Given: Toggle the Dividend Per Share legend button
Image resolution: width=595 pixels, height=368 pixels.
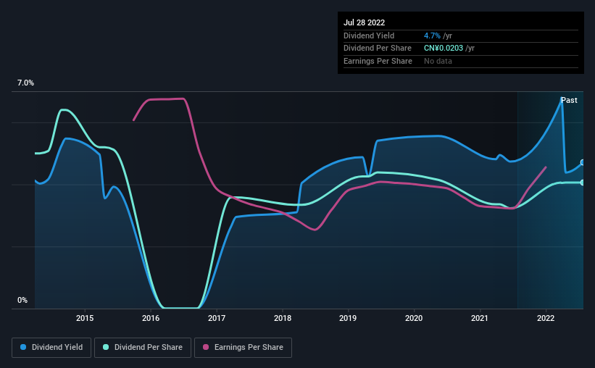Looking at the screenshot, I should coord(143,348).
